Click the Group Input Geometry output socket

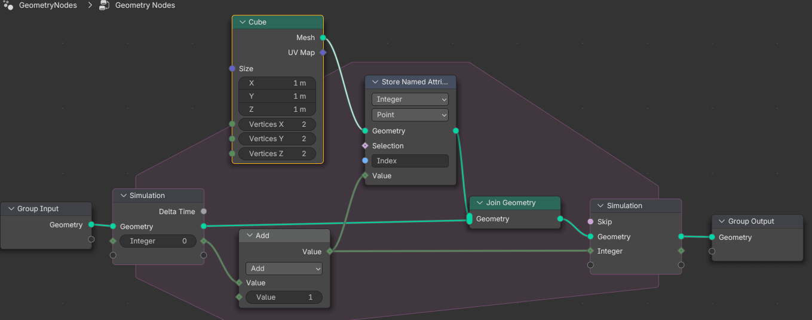coord(91,225)
